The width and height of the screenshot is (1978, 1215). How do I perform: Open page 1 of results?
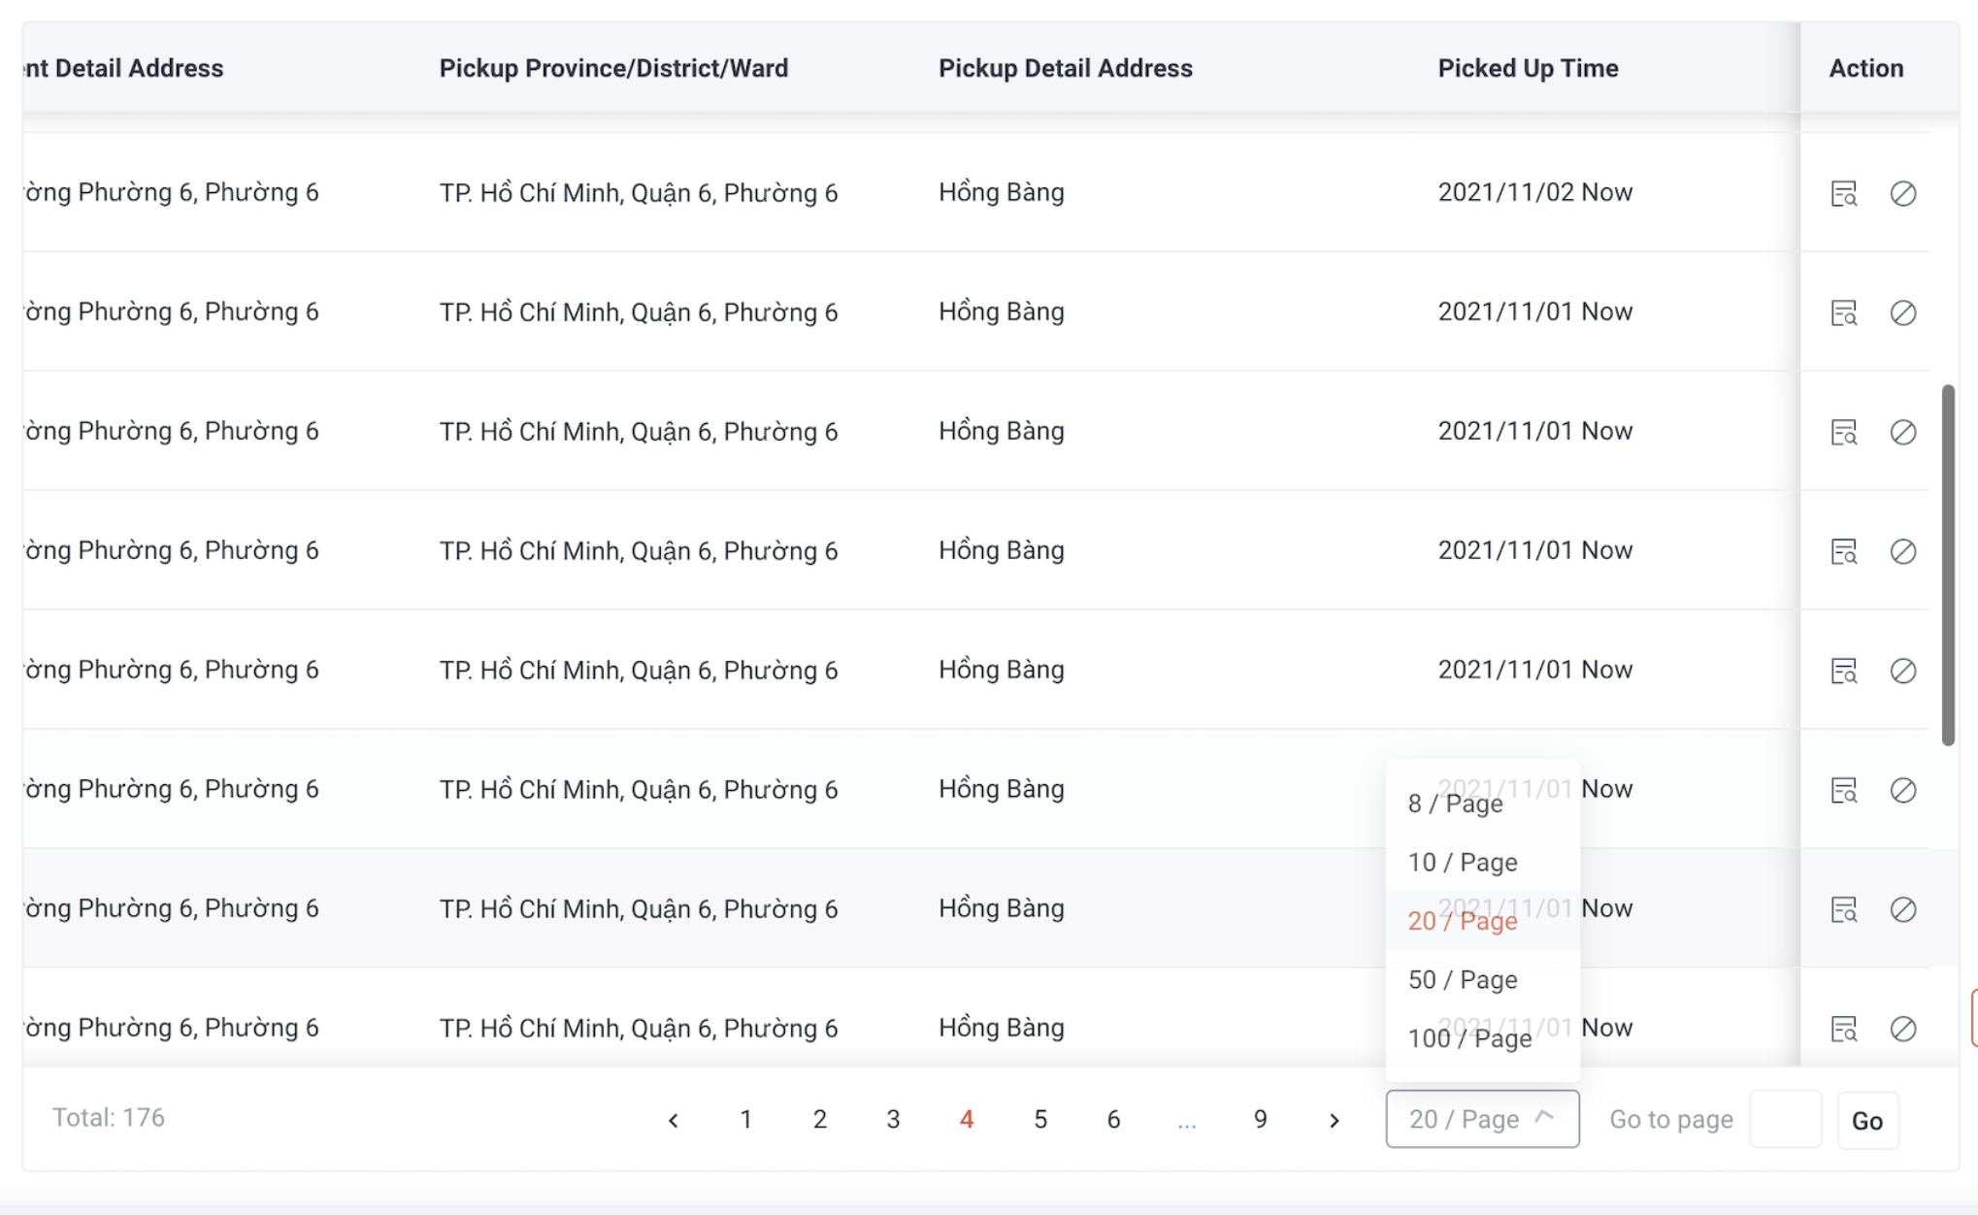click(745, 1120)
